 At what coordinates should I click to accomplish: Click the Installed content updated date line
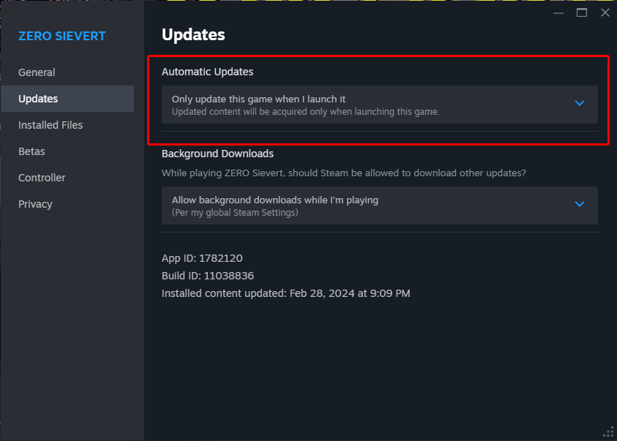(286, 293)
